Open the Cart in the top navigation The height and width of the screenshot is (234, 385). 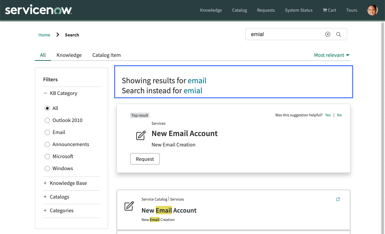(x=329, y=10)
